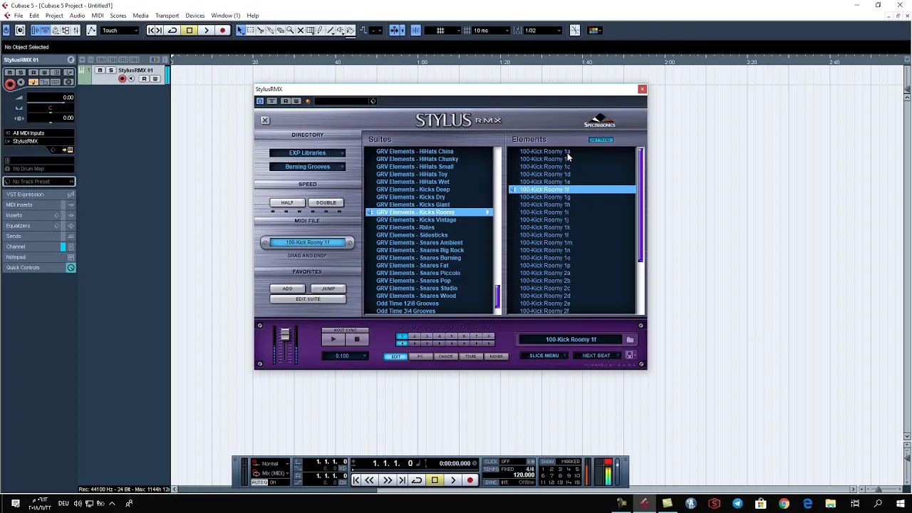Open the color palette selector in toolbar
Image resolution: width=912 pixels, height=513 pixels.
click(594, 31)
